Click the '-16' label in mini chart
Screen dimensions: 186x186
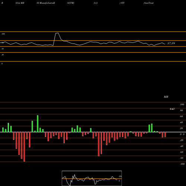coord(120,176)
